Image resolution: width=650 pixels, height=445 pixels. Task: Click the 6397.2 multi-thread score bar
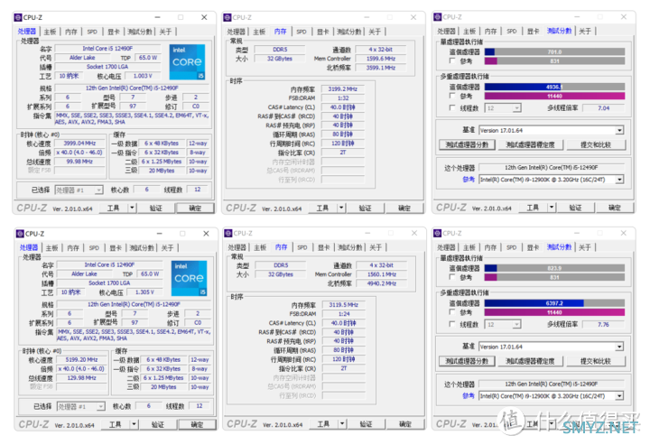coord(554,303)
